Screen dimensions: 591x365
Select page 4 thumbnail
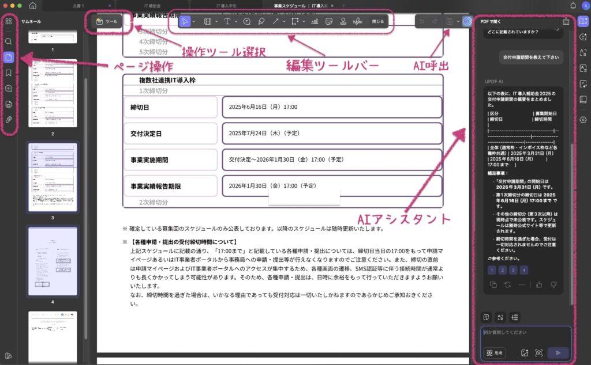[53, 261]
